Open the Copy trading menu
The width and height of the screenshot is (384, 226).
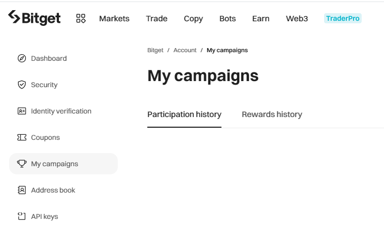click(x=193, y=19)
